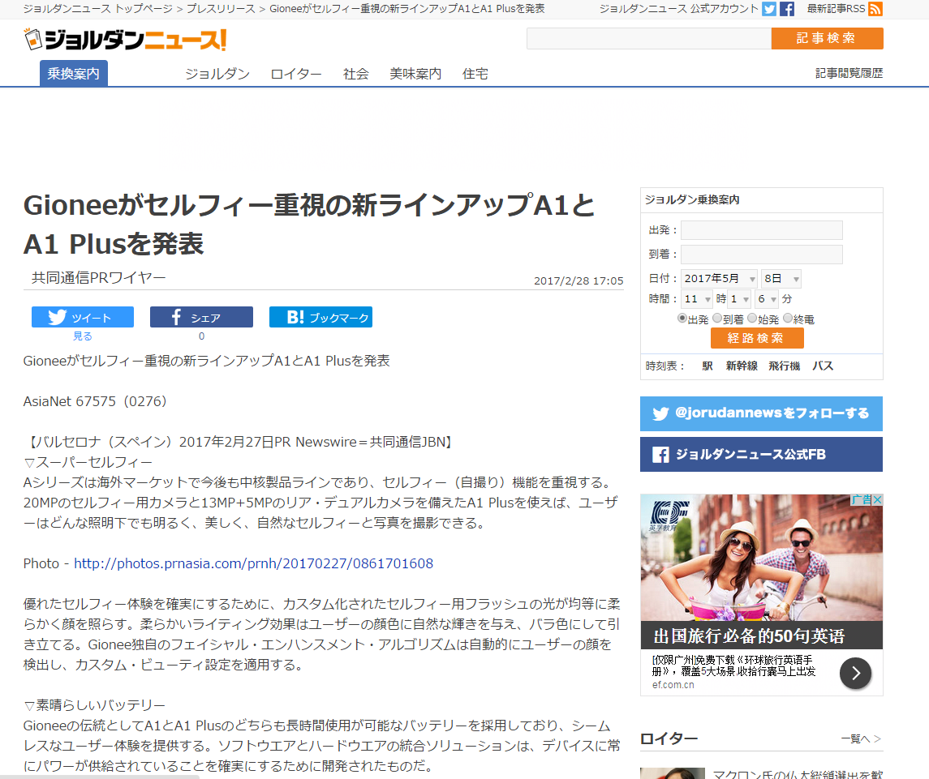This screenshot has height=779, width=929.
Task: Click the 広告 ad label
Action: [862, 499]
